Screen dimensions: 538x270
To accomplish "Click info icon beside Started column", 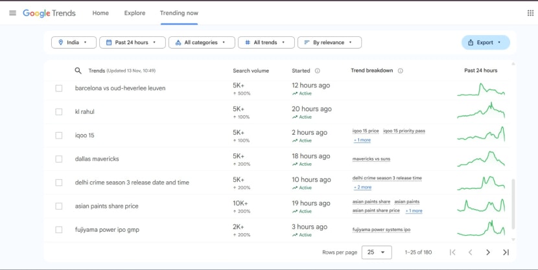I will pyautogui.click(x=317, y=71).
